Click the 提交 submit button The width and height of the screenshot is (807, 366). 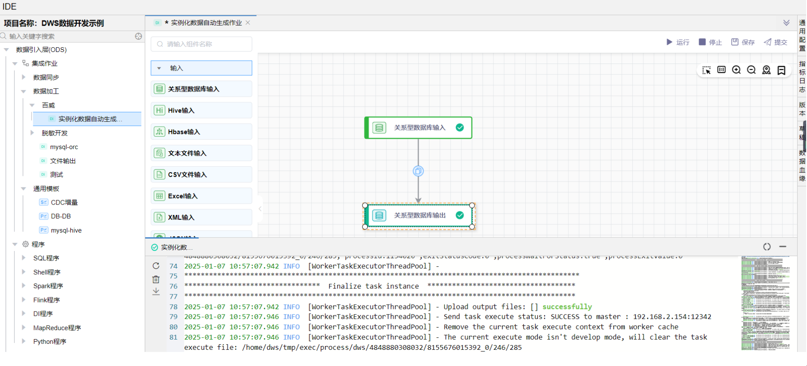point(775,42)
